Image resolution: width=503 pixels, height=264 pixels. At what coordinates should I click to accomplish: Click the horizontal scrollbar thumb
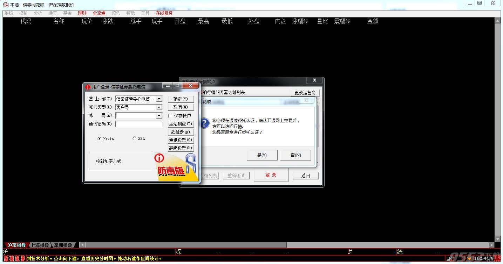click(x=186, y=245)
